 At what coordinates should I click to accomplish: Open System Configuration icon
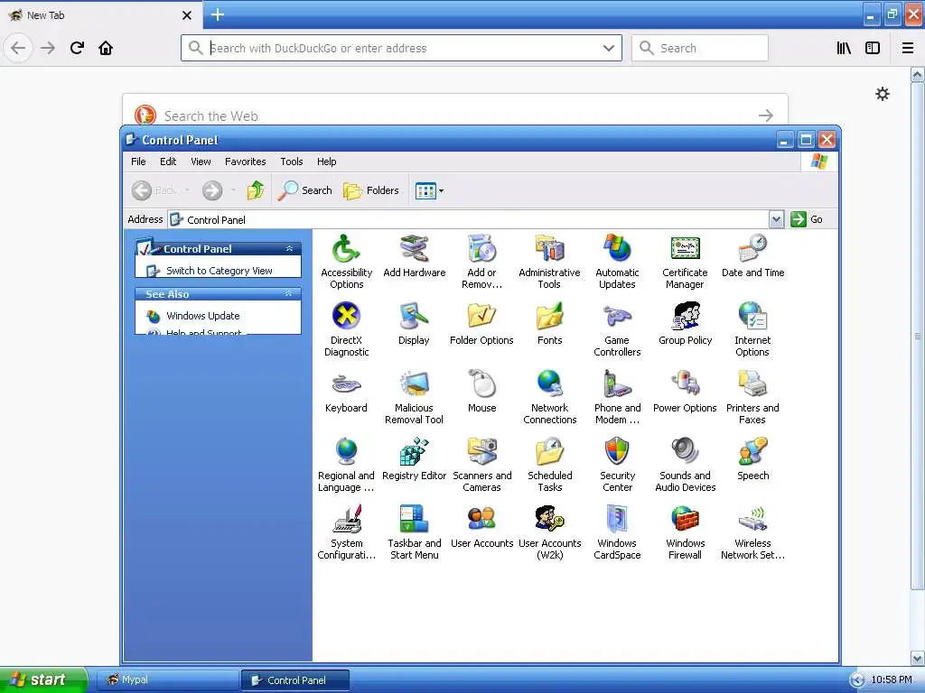346,532
